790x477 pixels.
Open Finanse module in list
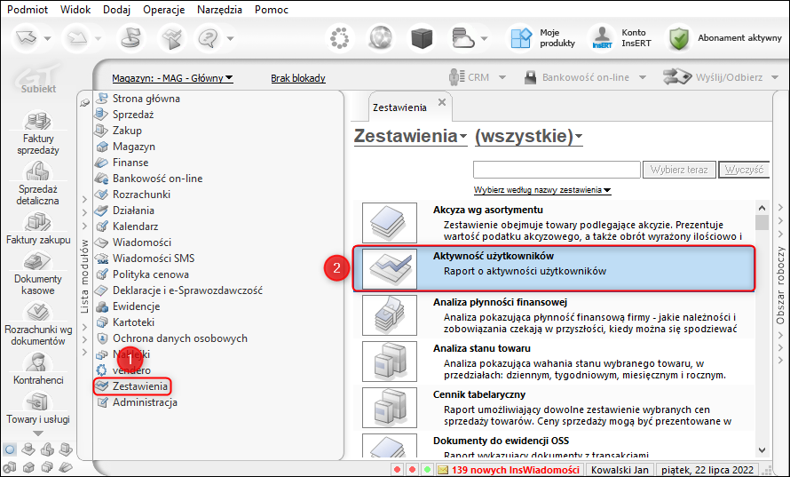coord(130,163)
